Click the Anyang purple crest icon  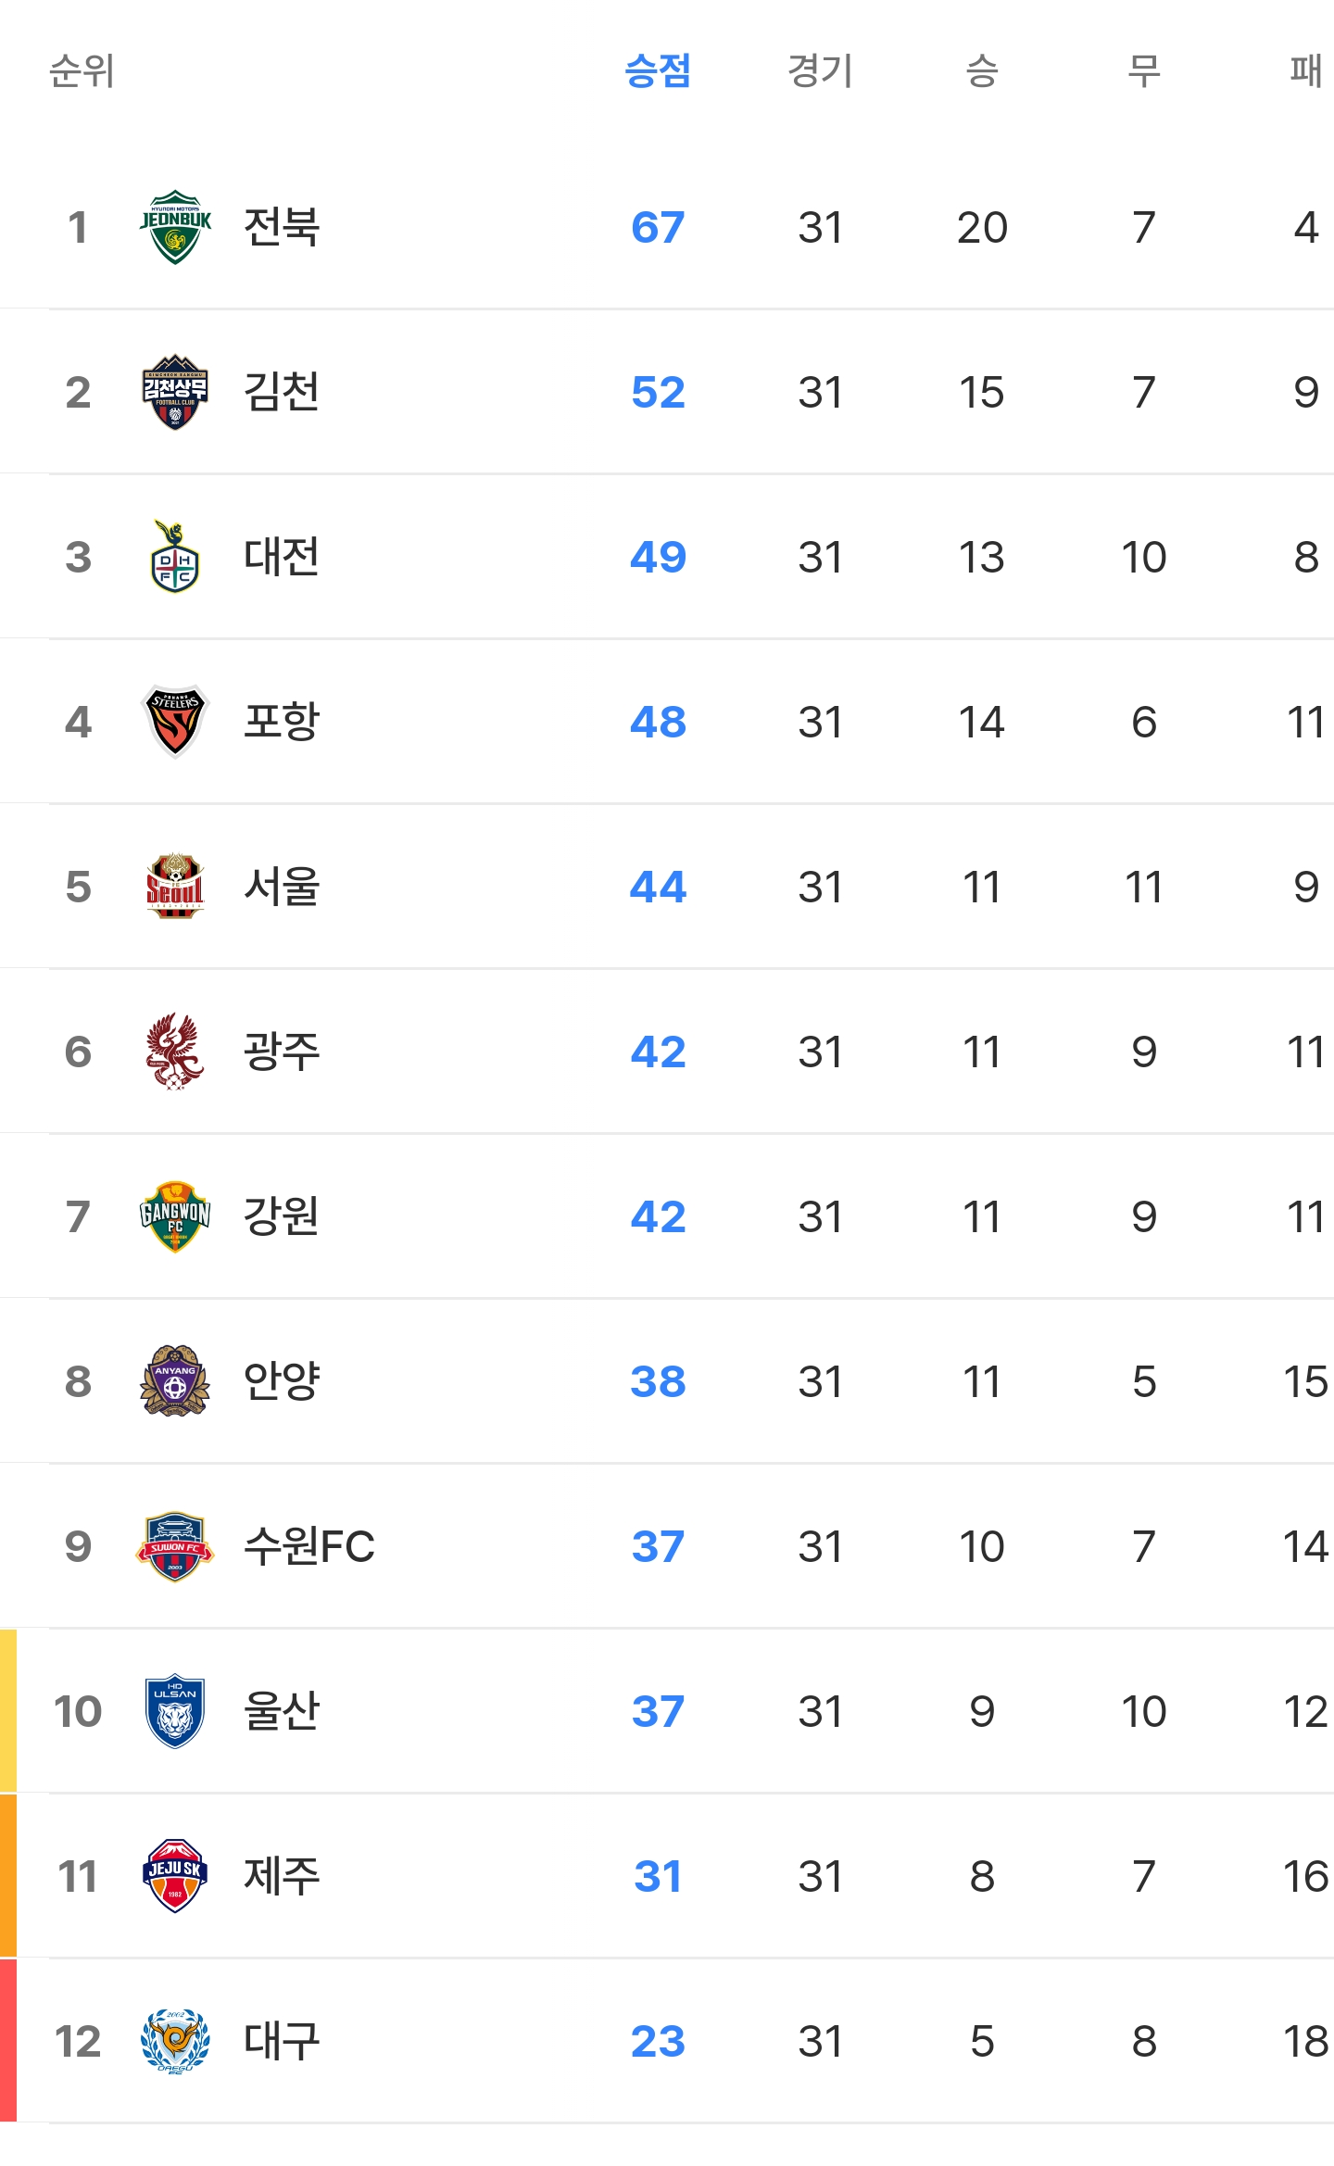tap(175, 1381)
